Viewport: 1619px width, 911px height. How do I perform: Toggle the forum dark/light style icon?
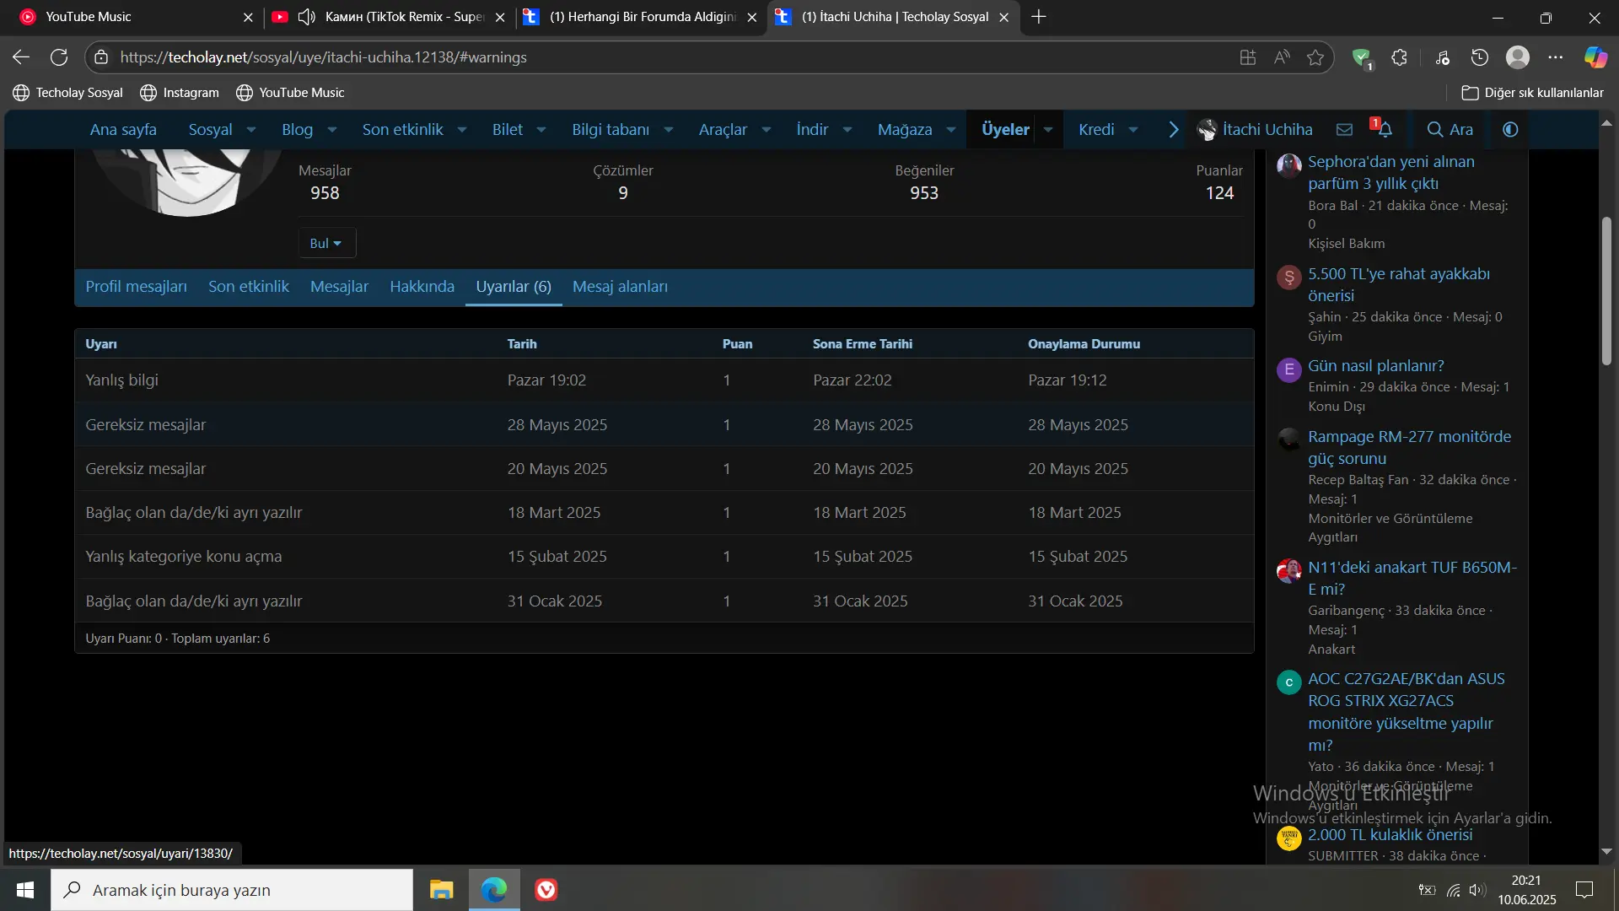click(x=1510, y=129)
